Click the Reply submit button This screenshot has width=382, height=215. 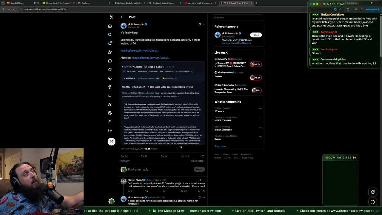click(199, 169)
